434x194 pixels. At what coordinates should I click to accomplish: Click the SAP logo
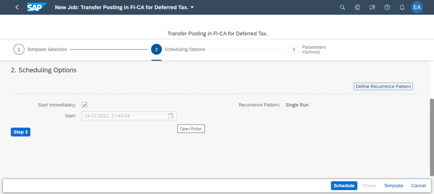point(37,8)
